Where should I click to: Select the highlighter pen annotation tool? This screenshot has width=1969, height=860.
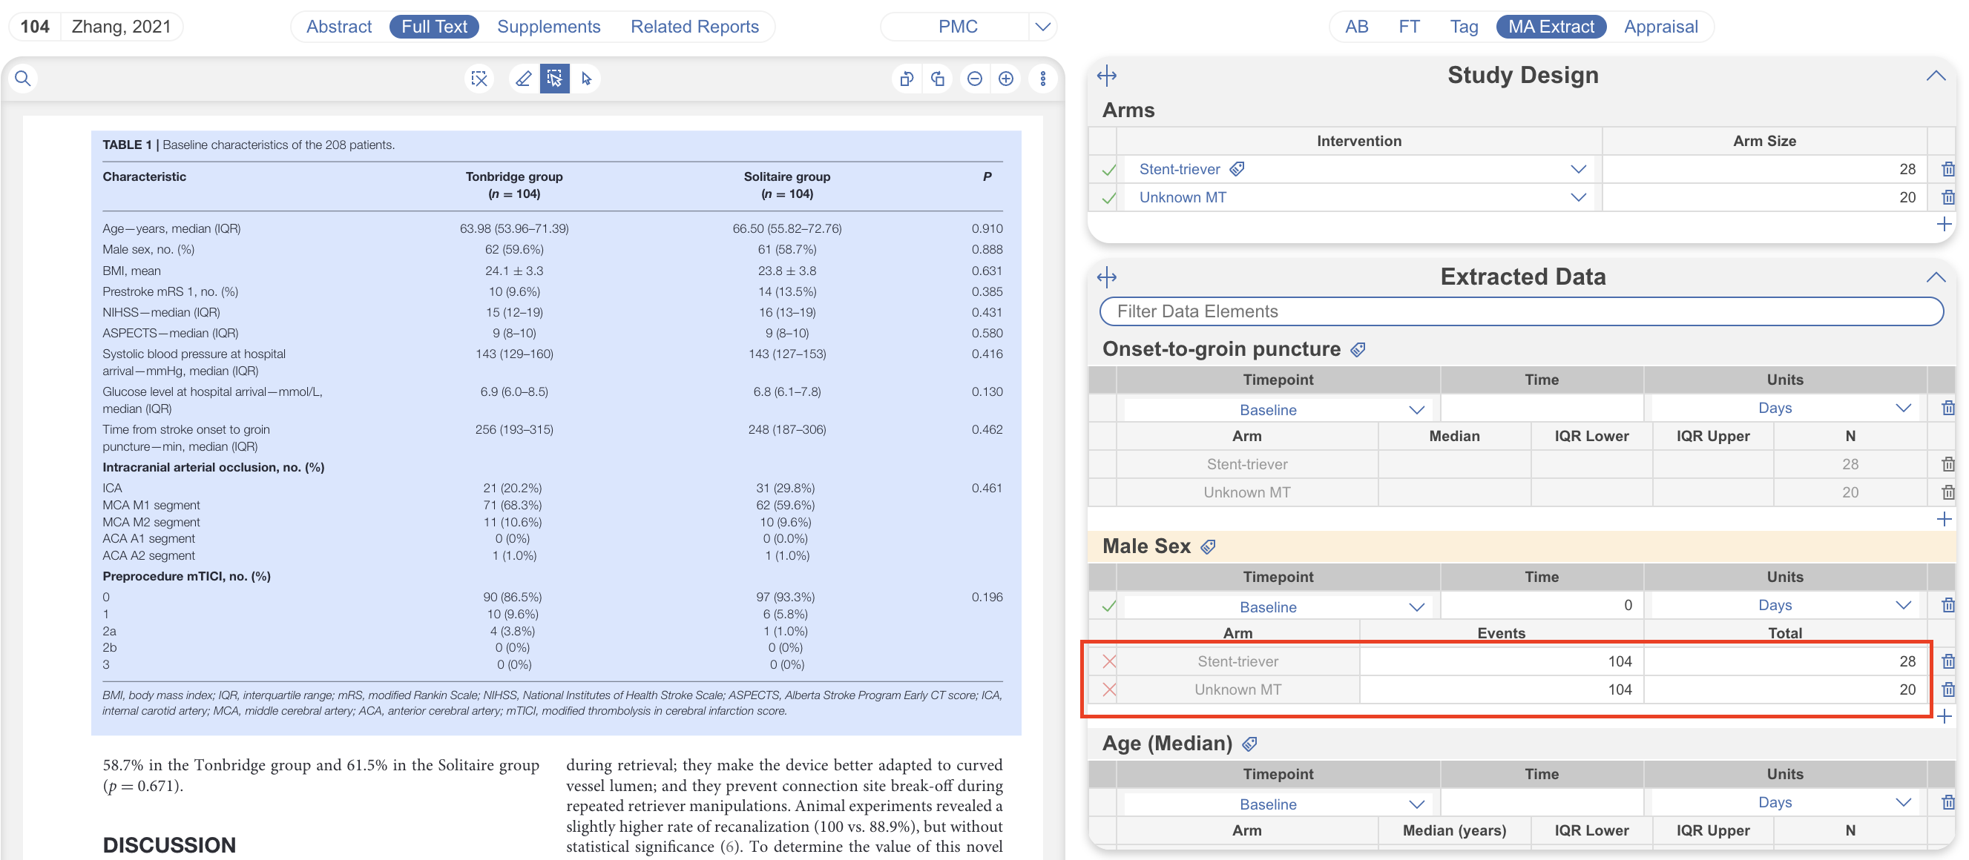524,79
